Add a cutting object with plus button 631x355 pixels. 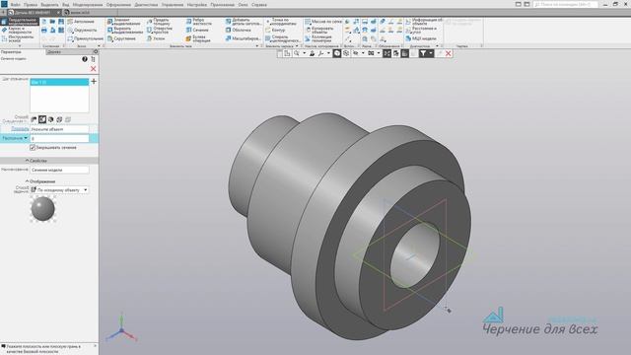[x=94, y=81]
